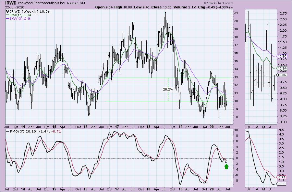Click the Close 10.06 value

coord(162,7)
